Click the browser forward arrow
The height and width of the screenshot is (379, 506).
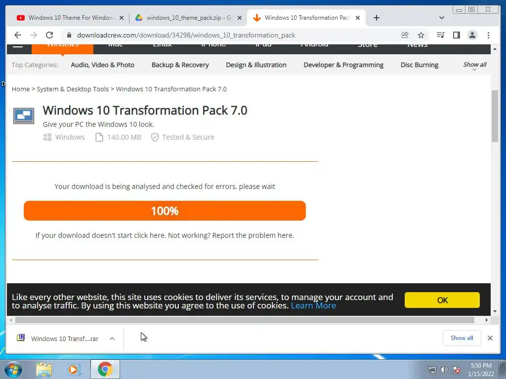click(34, 35)
